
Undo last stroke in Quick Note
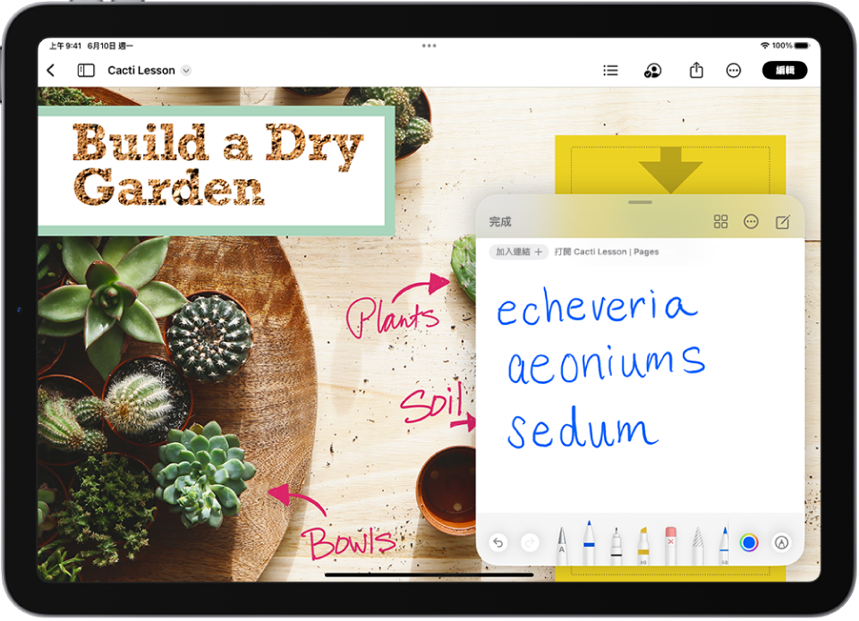(498, 542)
